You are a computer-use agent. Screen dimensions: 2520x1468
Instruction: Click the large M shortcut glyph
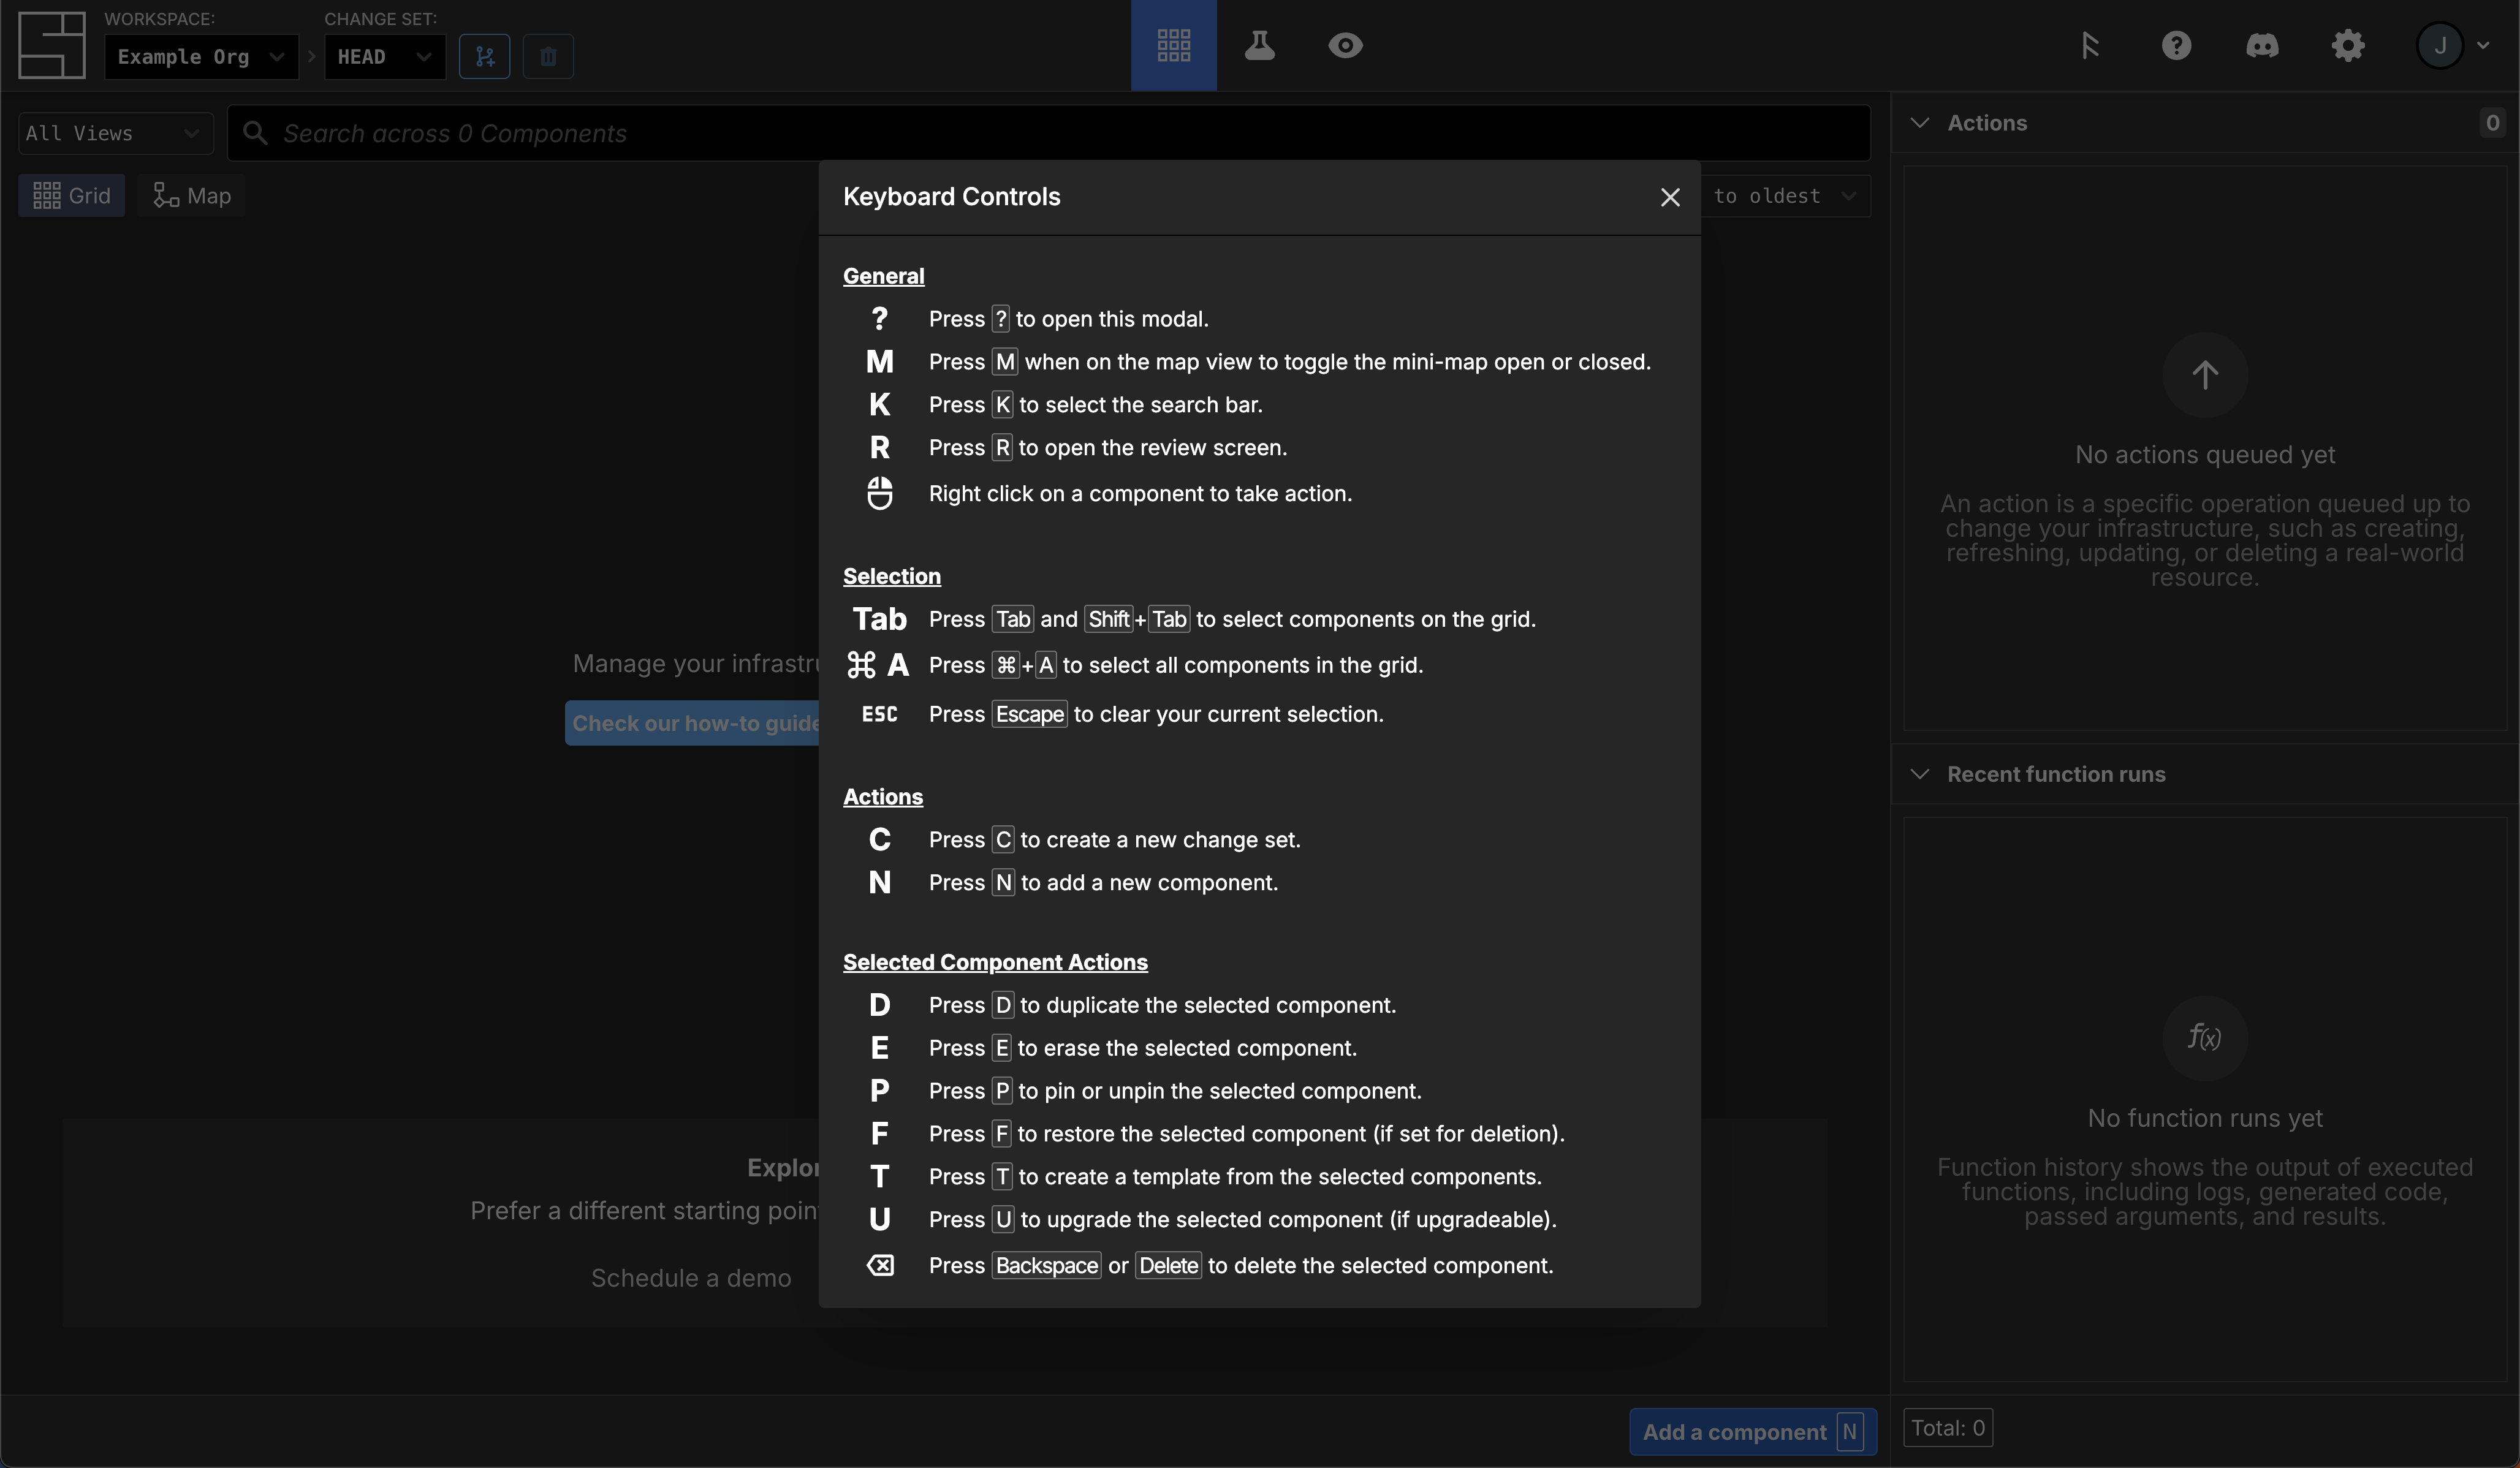[879, 362]
